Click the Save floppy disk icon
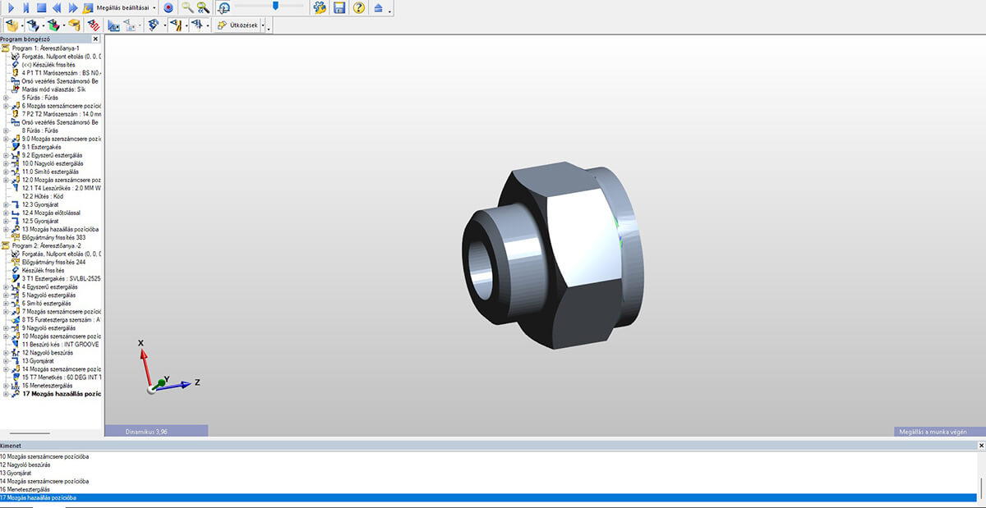 point(339,7)
